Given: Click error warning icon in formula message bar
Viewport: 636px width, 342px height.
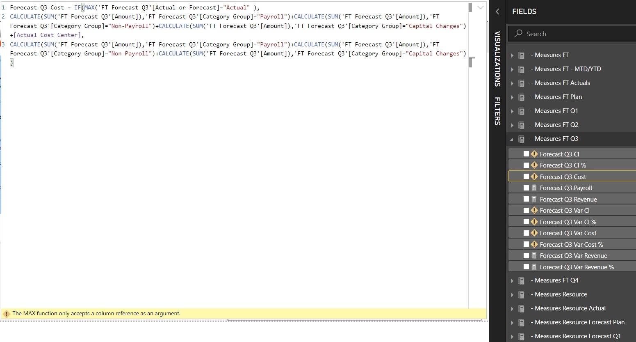Looking at the screenshot, I should (6, 314).
